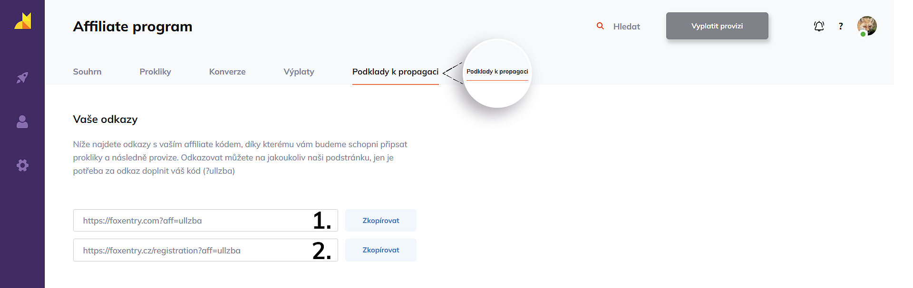Screen dimensions: 913x288
Task: Focus the Hledat search field
Action: pos(627,27)
